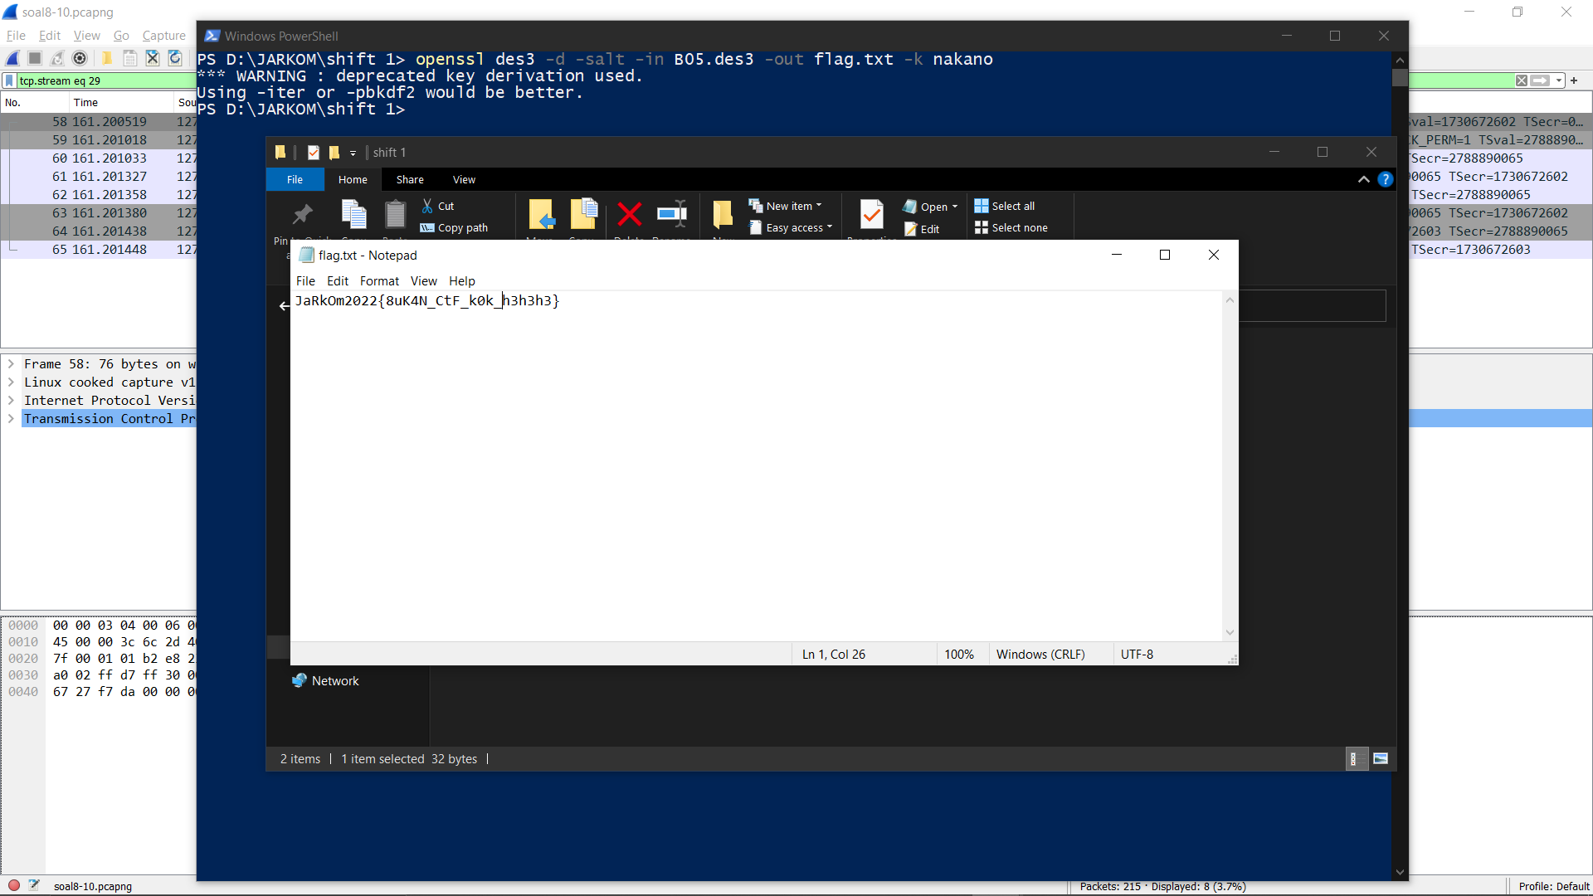Switch to the Share ribbon tab
Image resolution: width=1593 pixels, height=896 pixels.
410,179
